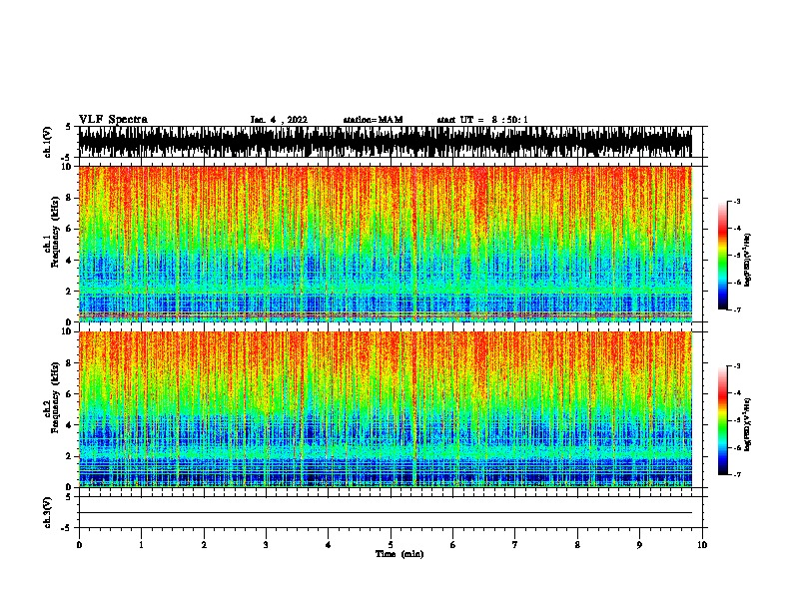791x611 pixels.
Task: Click the 6 kHz tick label on ch.2
Action: point(70,393)
